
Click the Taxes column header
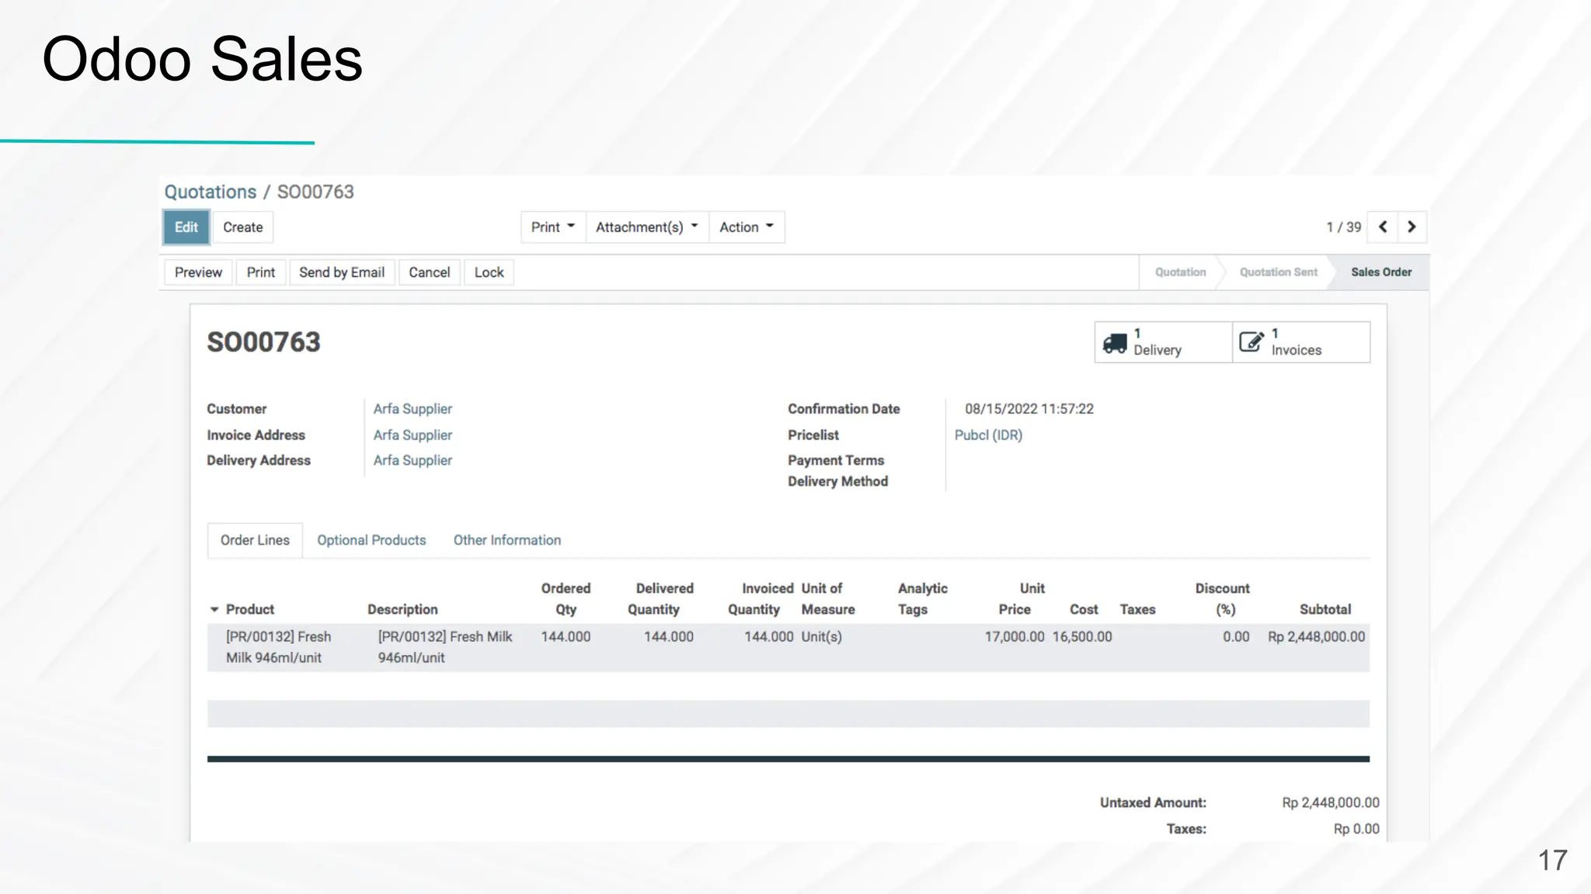click(x=1137, y=610)
